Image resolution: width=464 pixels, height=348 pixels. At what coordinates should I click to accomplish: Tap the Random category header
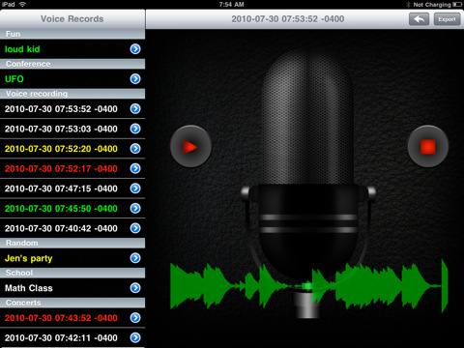tap(72, 243)
